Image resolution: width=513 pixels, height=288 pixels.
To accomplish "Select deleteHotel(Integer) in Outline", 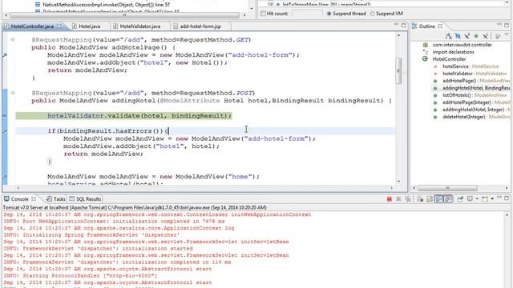I will pyautogui.click(x=476, y=117).
